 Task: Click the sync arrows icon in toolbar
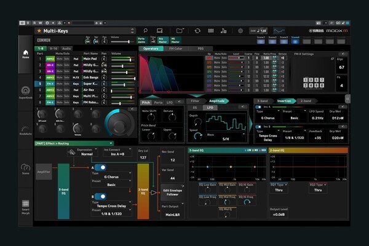click(x=197, y=30)
